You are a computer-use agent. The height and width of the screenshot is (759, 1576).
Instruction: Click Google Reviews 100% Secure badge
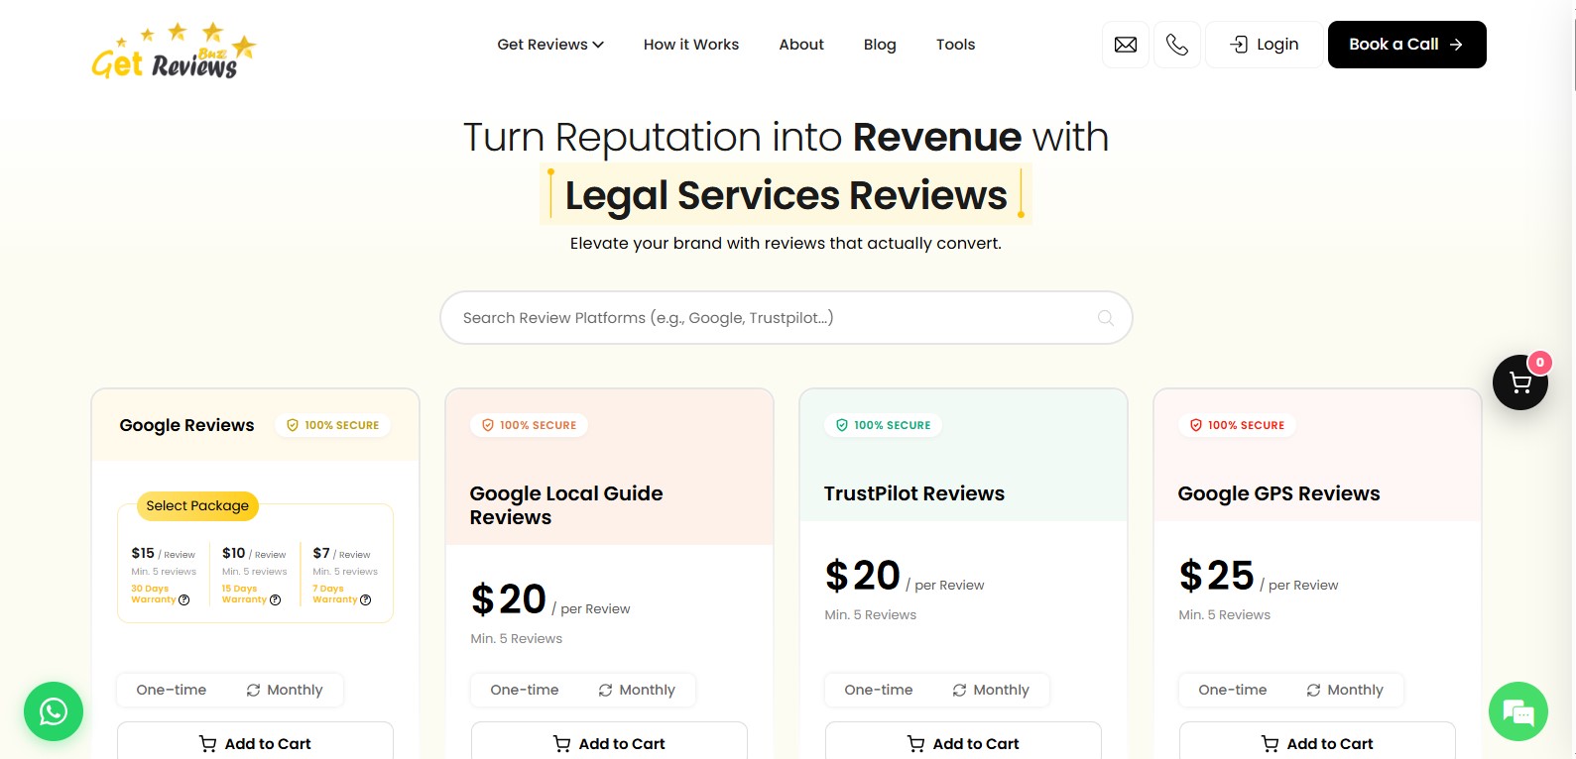click(x=333, y=425)
